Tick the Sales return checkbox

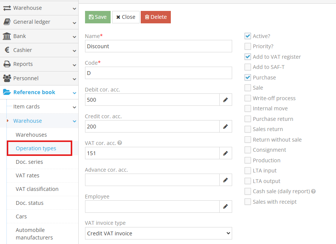248,129
